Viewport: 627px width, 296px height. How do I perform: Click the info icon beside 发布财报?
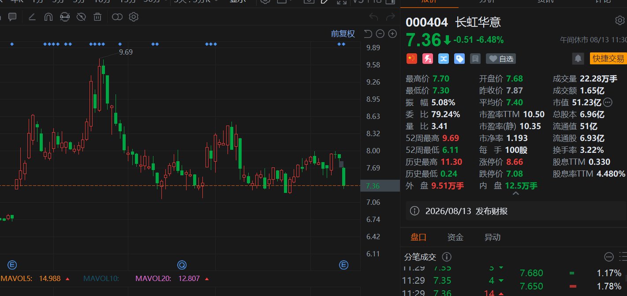click(414, 211)
